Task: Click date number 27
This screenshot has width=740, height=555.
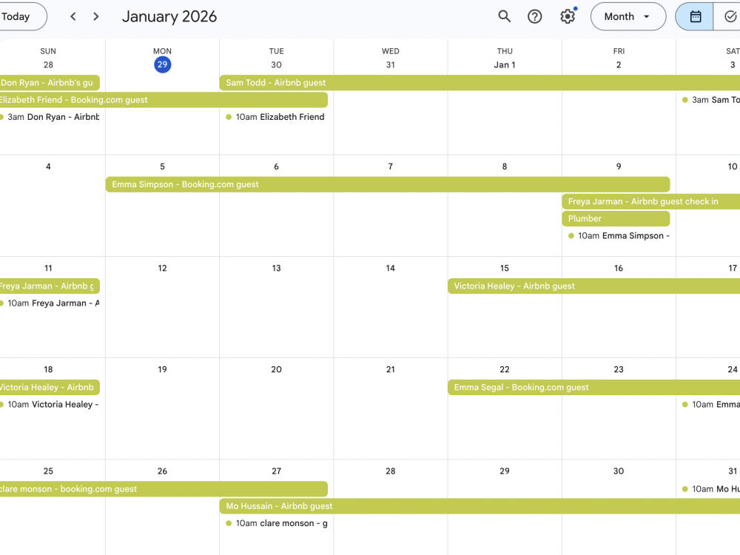Action: click(277, 471)
